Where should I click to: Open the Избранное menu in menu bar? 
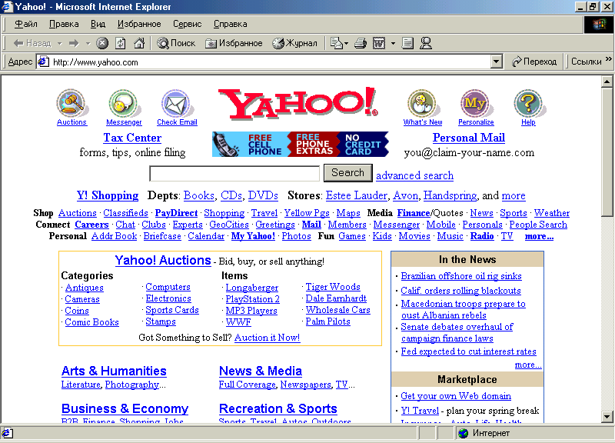139,24
